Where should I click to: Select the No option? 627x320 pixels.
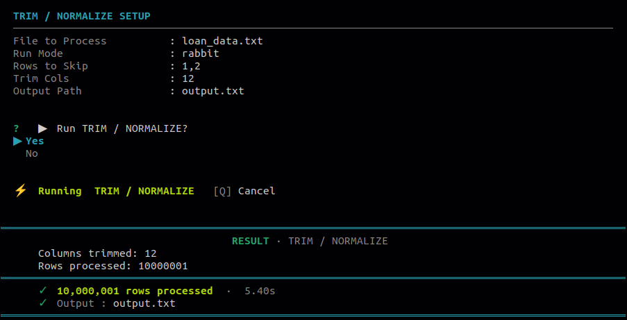tap(31, 153)
